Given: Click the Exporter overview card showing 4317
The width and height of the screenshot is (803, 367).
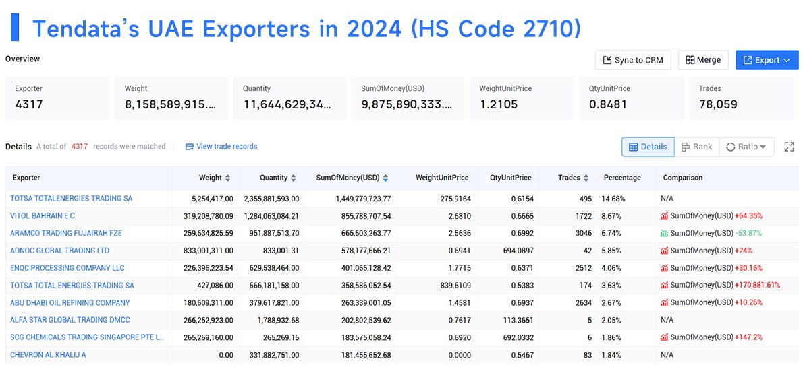Looking at the screenshot, I should tap(57, 98).
